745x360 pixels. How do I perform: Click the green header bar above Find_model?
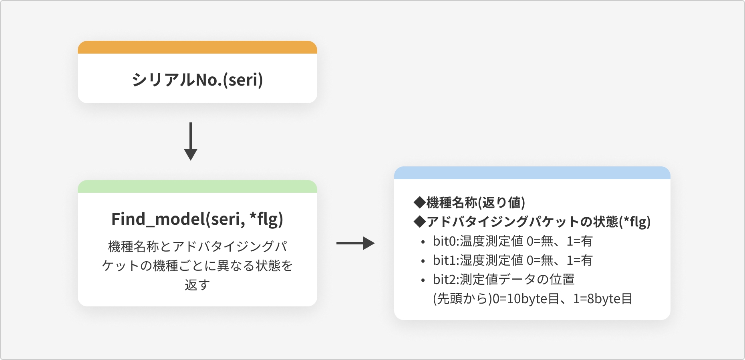coord(197,186)
